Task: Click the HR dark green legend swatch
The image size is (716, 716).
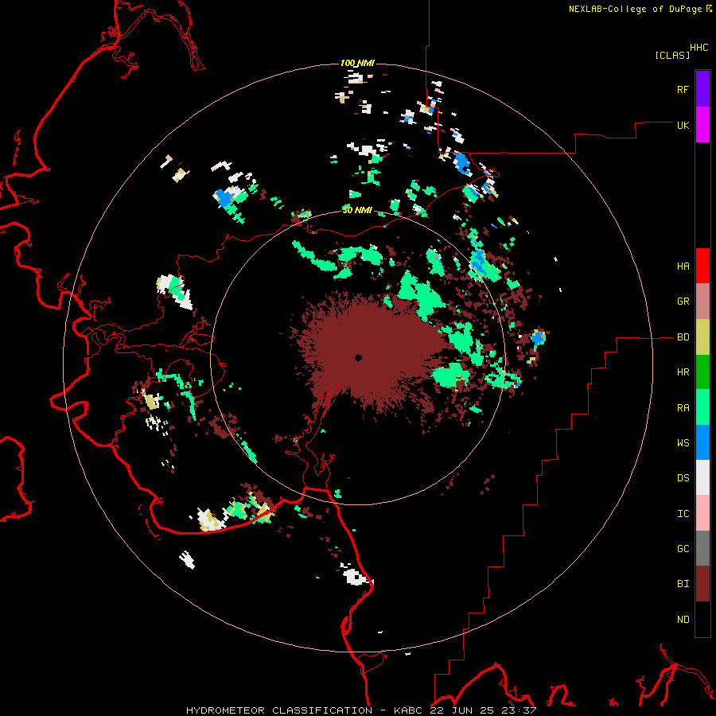Action: 702,372
